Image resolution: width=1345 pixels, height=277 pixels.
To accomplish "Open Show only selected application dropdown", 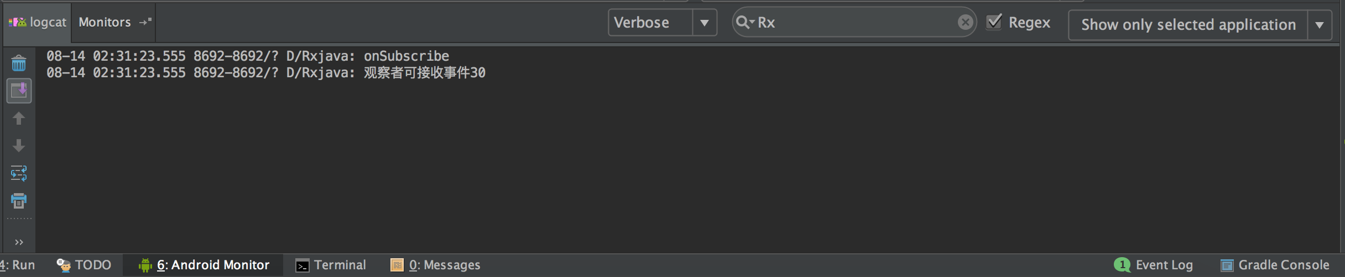I will coord(1200,25).
